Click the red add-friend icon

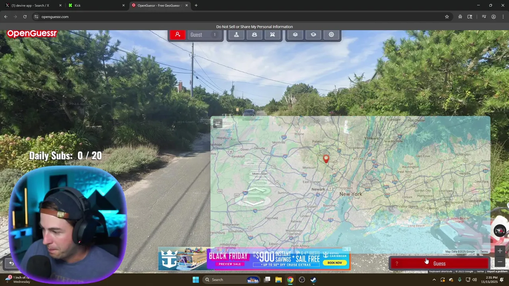tap(178, 35)
